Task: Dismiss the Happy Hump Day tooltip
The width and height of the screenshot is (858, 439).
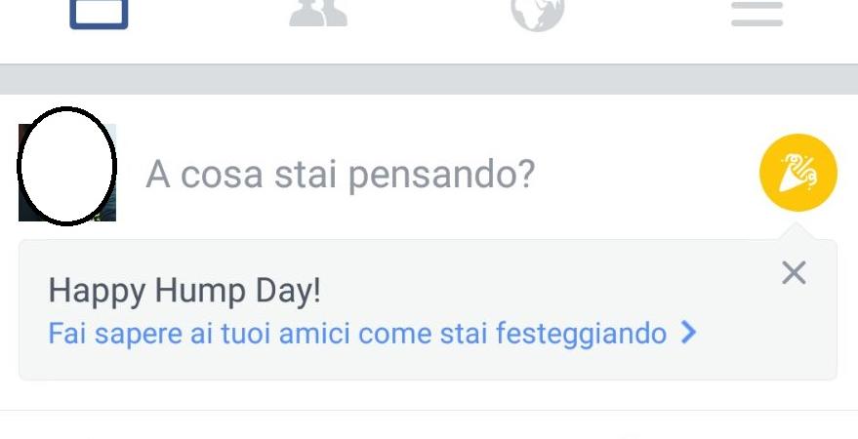Action: coord(794,273)
